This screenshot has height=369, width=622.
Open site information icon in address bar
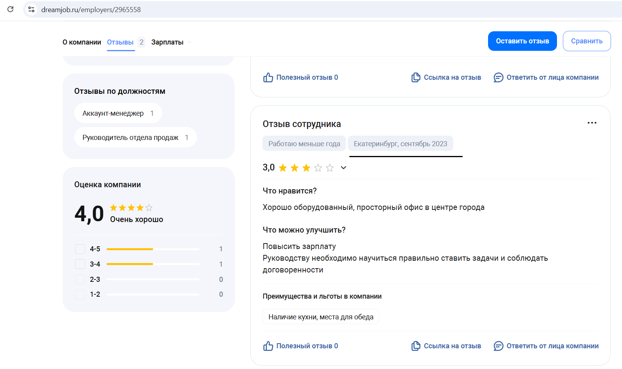click(32, 9)
